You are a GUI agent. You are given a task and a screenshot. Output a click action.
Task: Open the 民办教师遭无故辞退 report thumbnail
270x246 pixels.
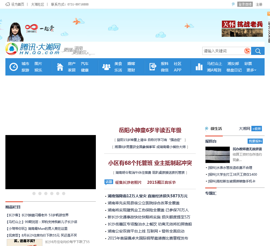click(217, 155)
